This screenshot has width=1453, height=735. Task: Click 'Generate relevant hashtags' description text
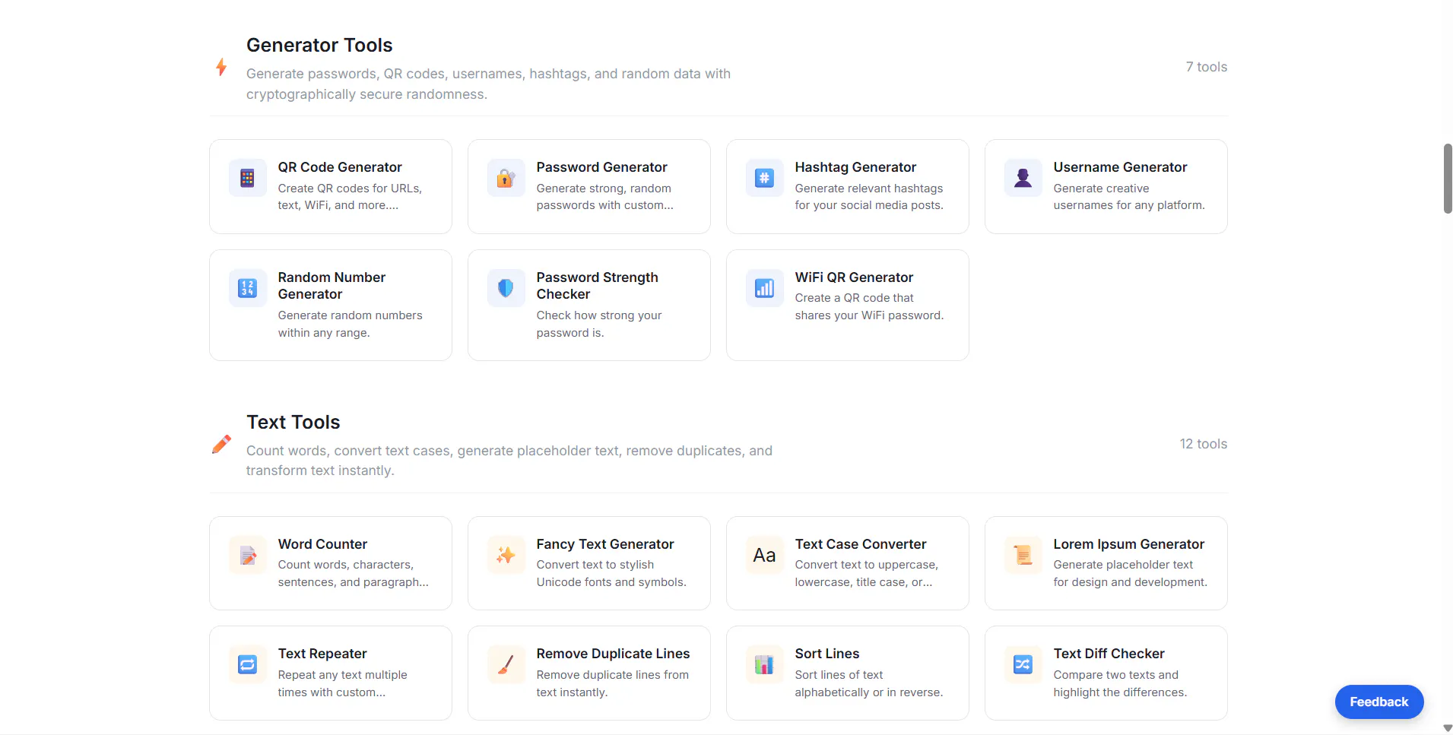pos(869,197)
